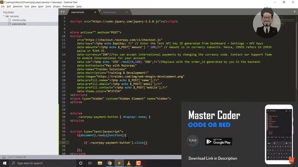Switch to the payscript.php tab

[x=78, y=12]
